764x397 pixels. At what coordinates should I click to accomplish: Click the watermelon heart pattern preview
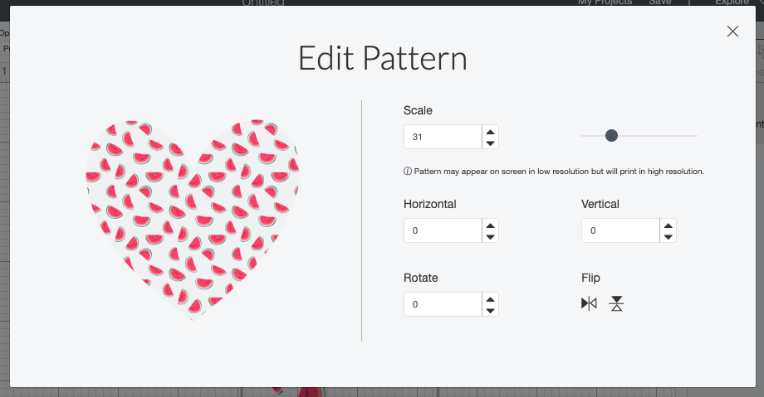[193, 220]
